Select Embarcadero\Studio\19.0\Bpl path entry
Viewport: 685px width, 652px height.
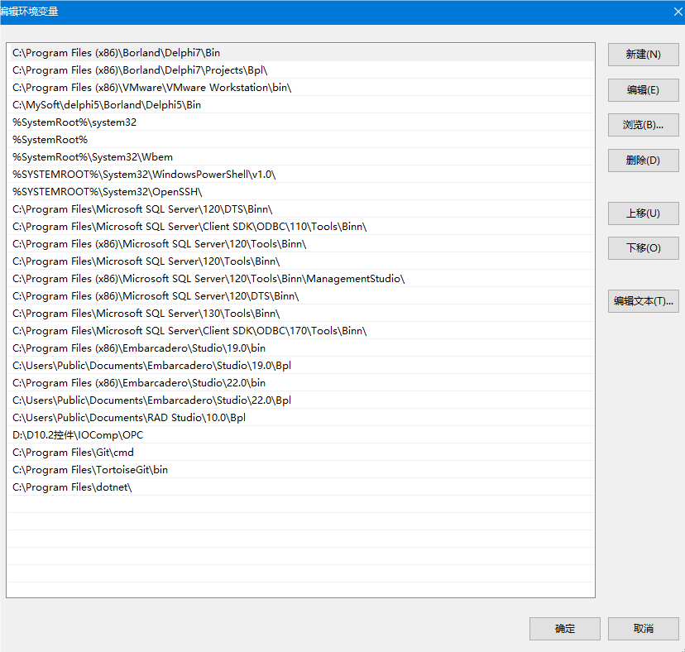[x=300, y=366]
